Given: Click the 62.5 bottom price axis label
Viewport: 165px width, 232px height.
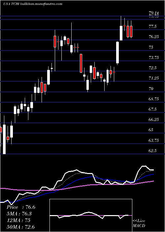Looking at the screenshot, I should click(x=153, y=150).
